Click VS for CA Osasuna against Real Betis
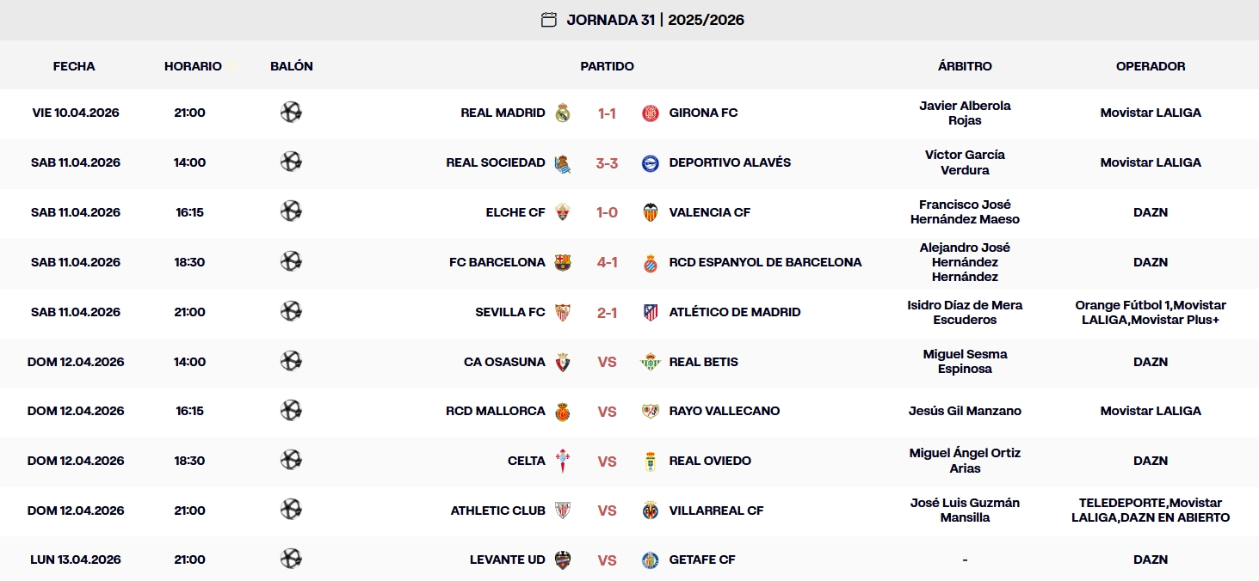Viewport: 1259px width, 581px height. (x=607, y=362)
